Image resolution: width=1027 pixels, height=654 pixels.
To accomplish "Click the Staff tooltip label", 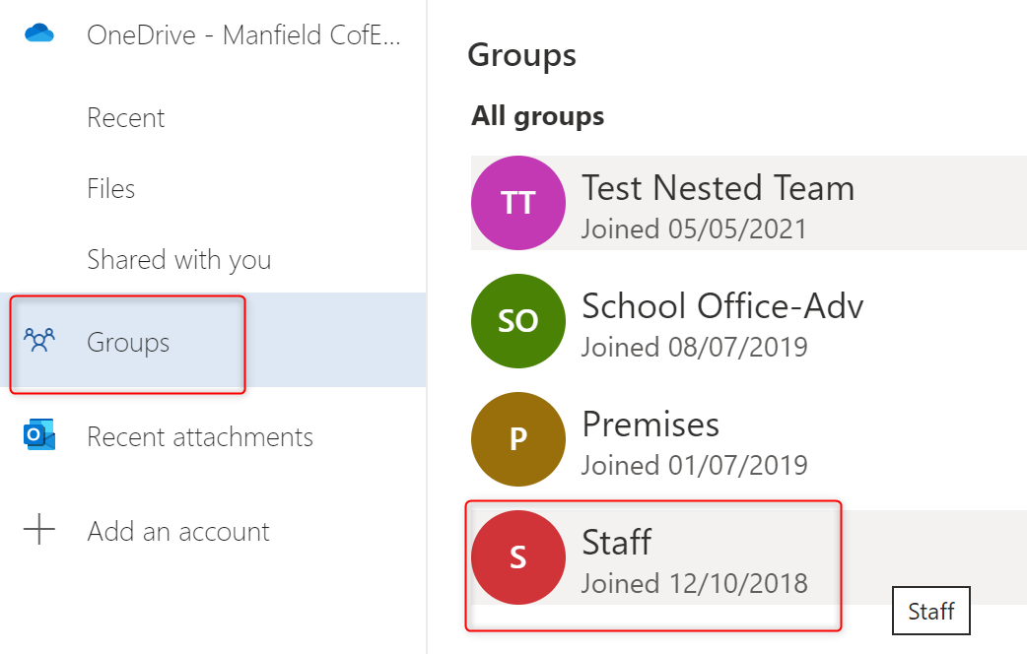I will 931,612.
